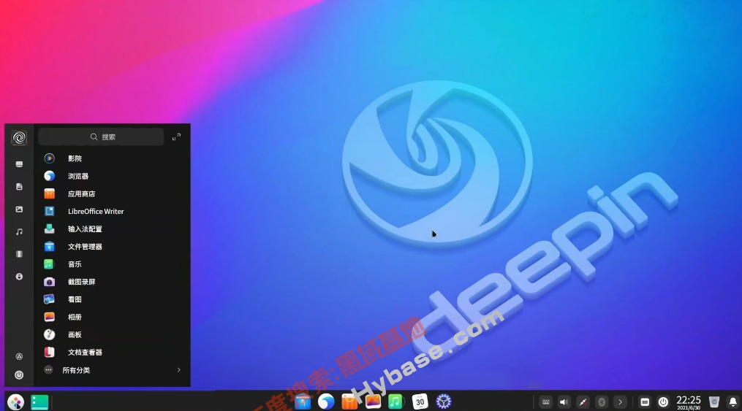Open Music folder from launcher sidebar

(19, 231)
